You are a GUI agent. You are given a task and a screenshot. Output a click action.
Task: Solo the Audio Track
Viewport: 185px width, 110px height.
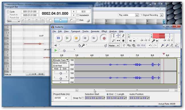[x=65, y=69]
